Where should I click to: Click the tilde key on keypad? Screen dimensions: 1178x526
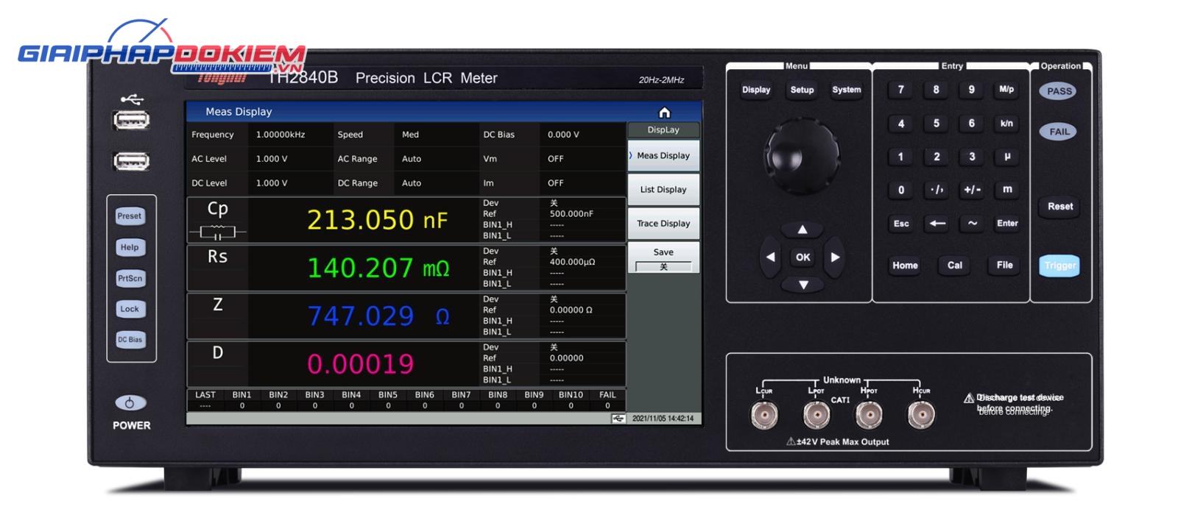973,224
